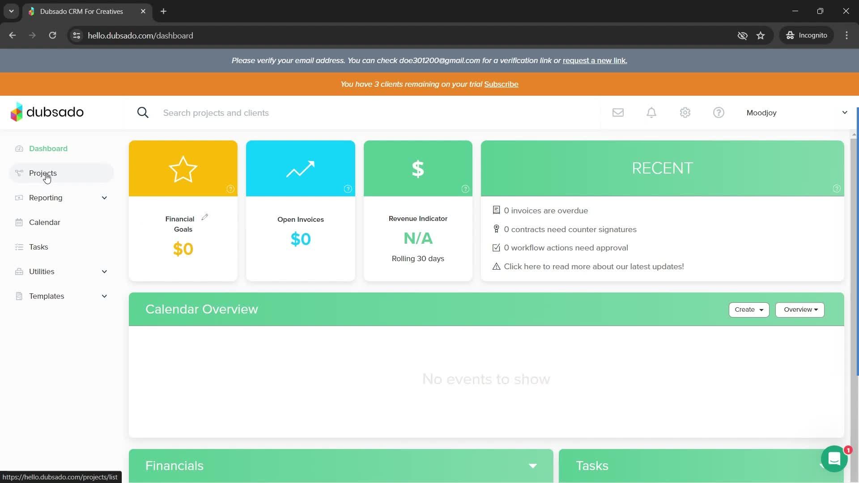Open Tasks in sidebar
Screen dimensions: 859x483
[x=38, y=247]
